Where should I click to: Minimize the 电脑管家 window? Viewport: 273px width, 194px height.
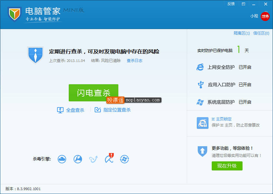254,4
